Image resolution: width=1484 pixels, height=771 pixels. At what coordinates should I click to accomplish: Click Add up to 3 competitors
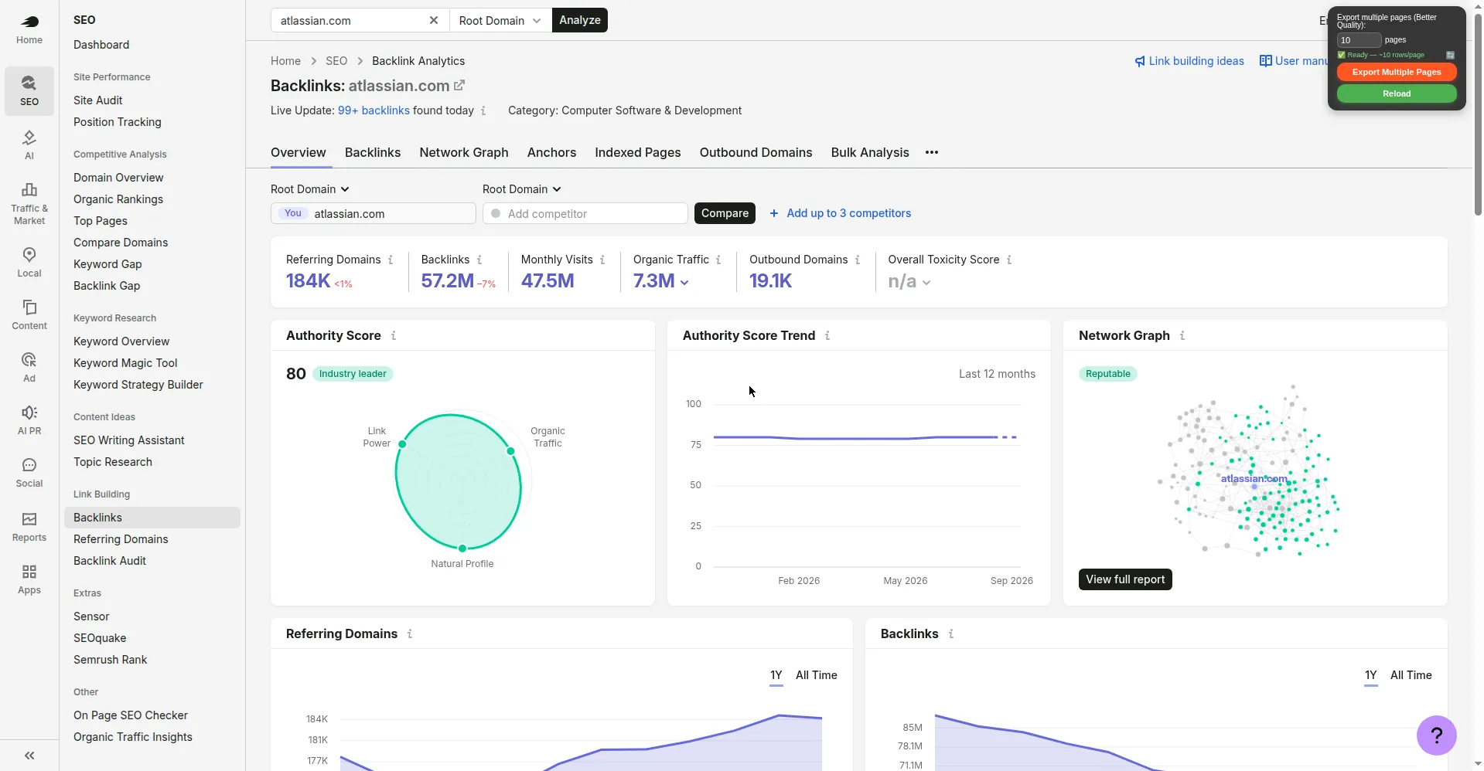click(x=841, y=213)
